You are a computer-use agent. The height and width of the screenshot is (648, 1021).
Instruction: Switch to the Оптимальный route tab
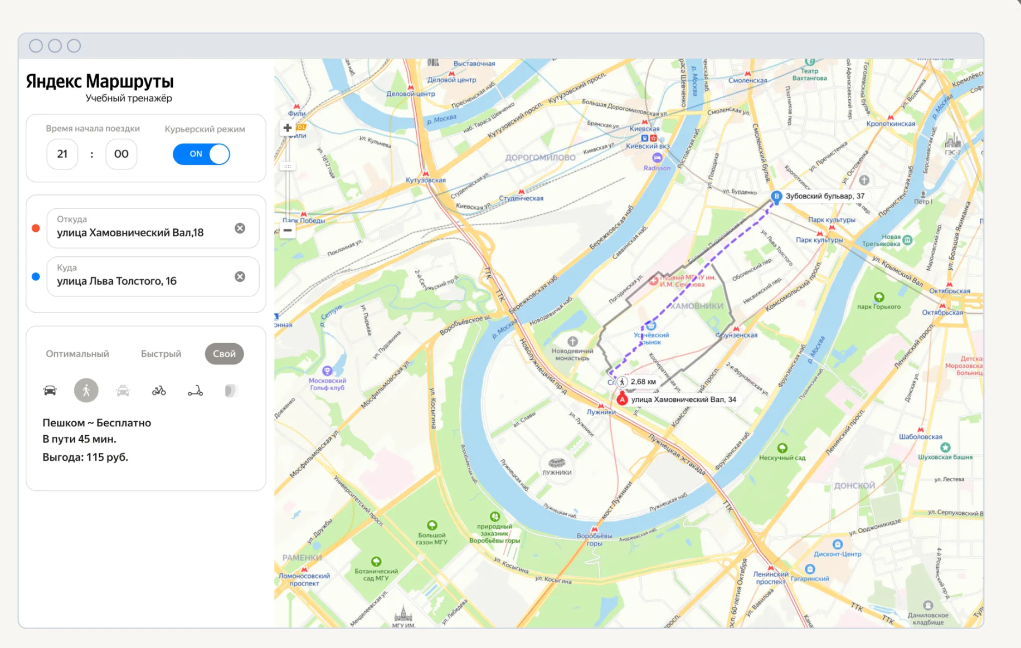point(77,354)
